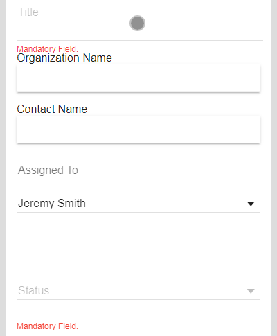Click the right gray page margin
The height and width of the screenshot is (336, 277).
point(274,168)
